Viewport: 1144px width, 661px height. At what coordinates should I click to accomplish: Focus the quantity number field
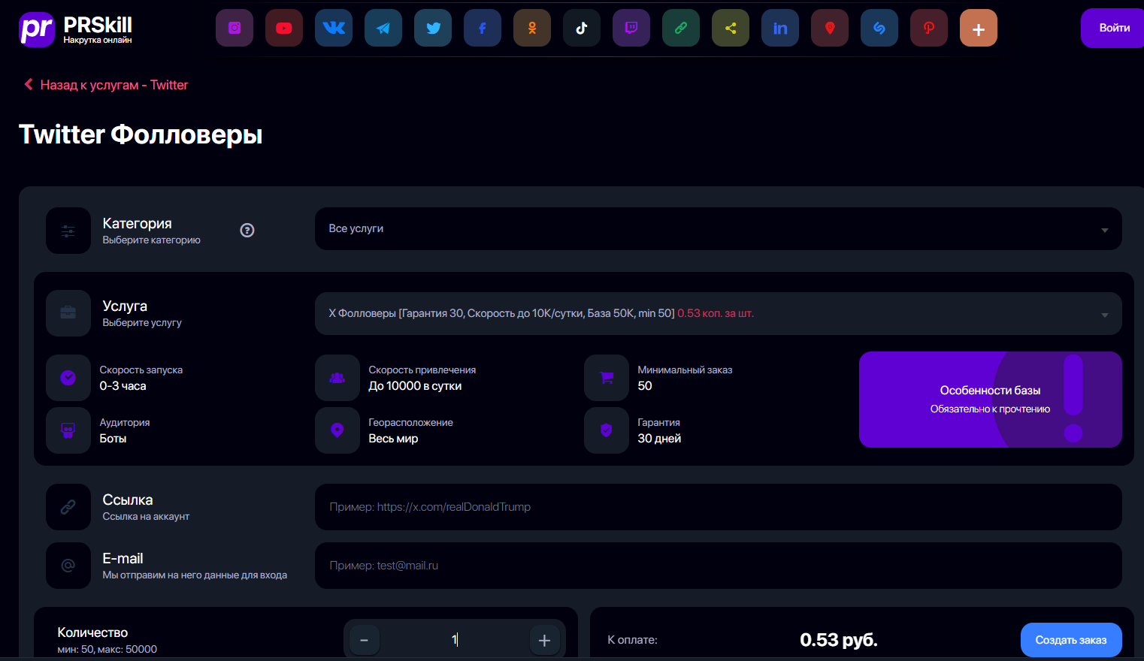coord(455,640)
